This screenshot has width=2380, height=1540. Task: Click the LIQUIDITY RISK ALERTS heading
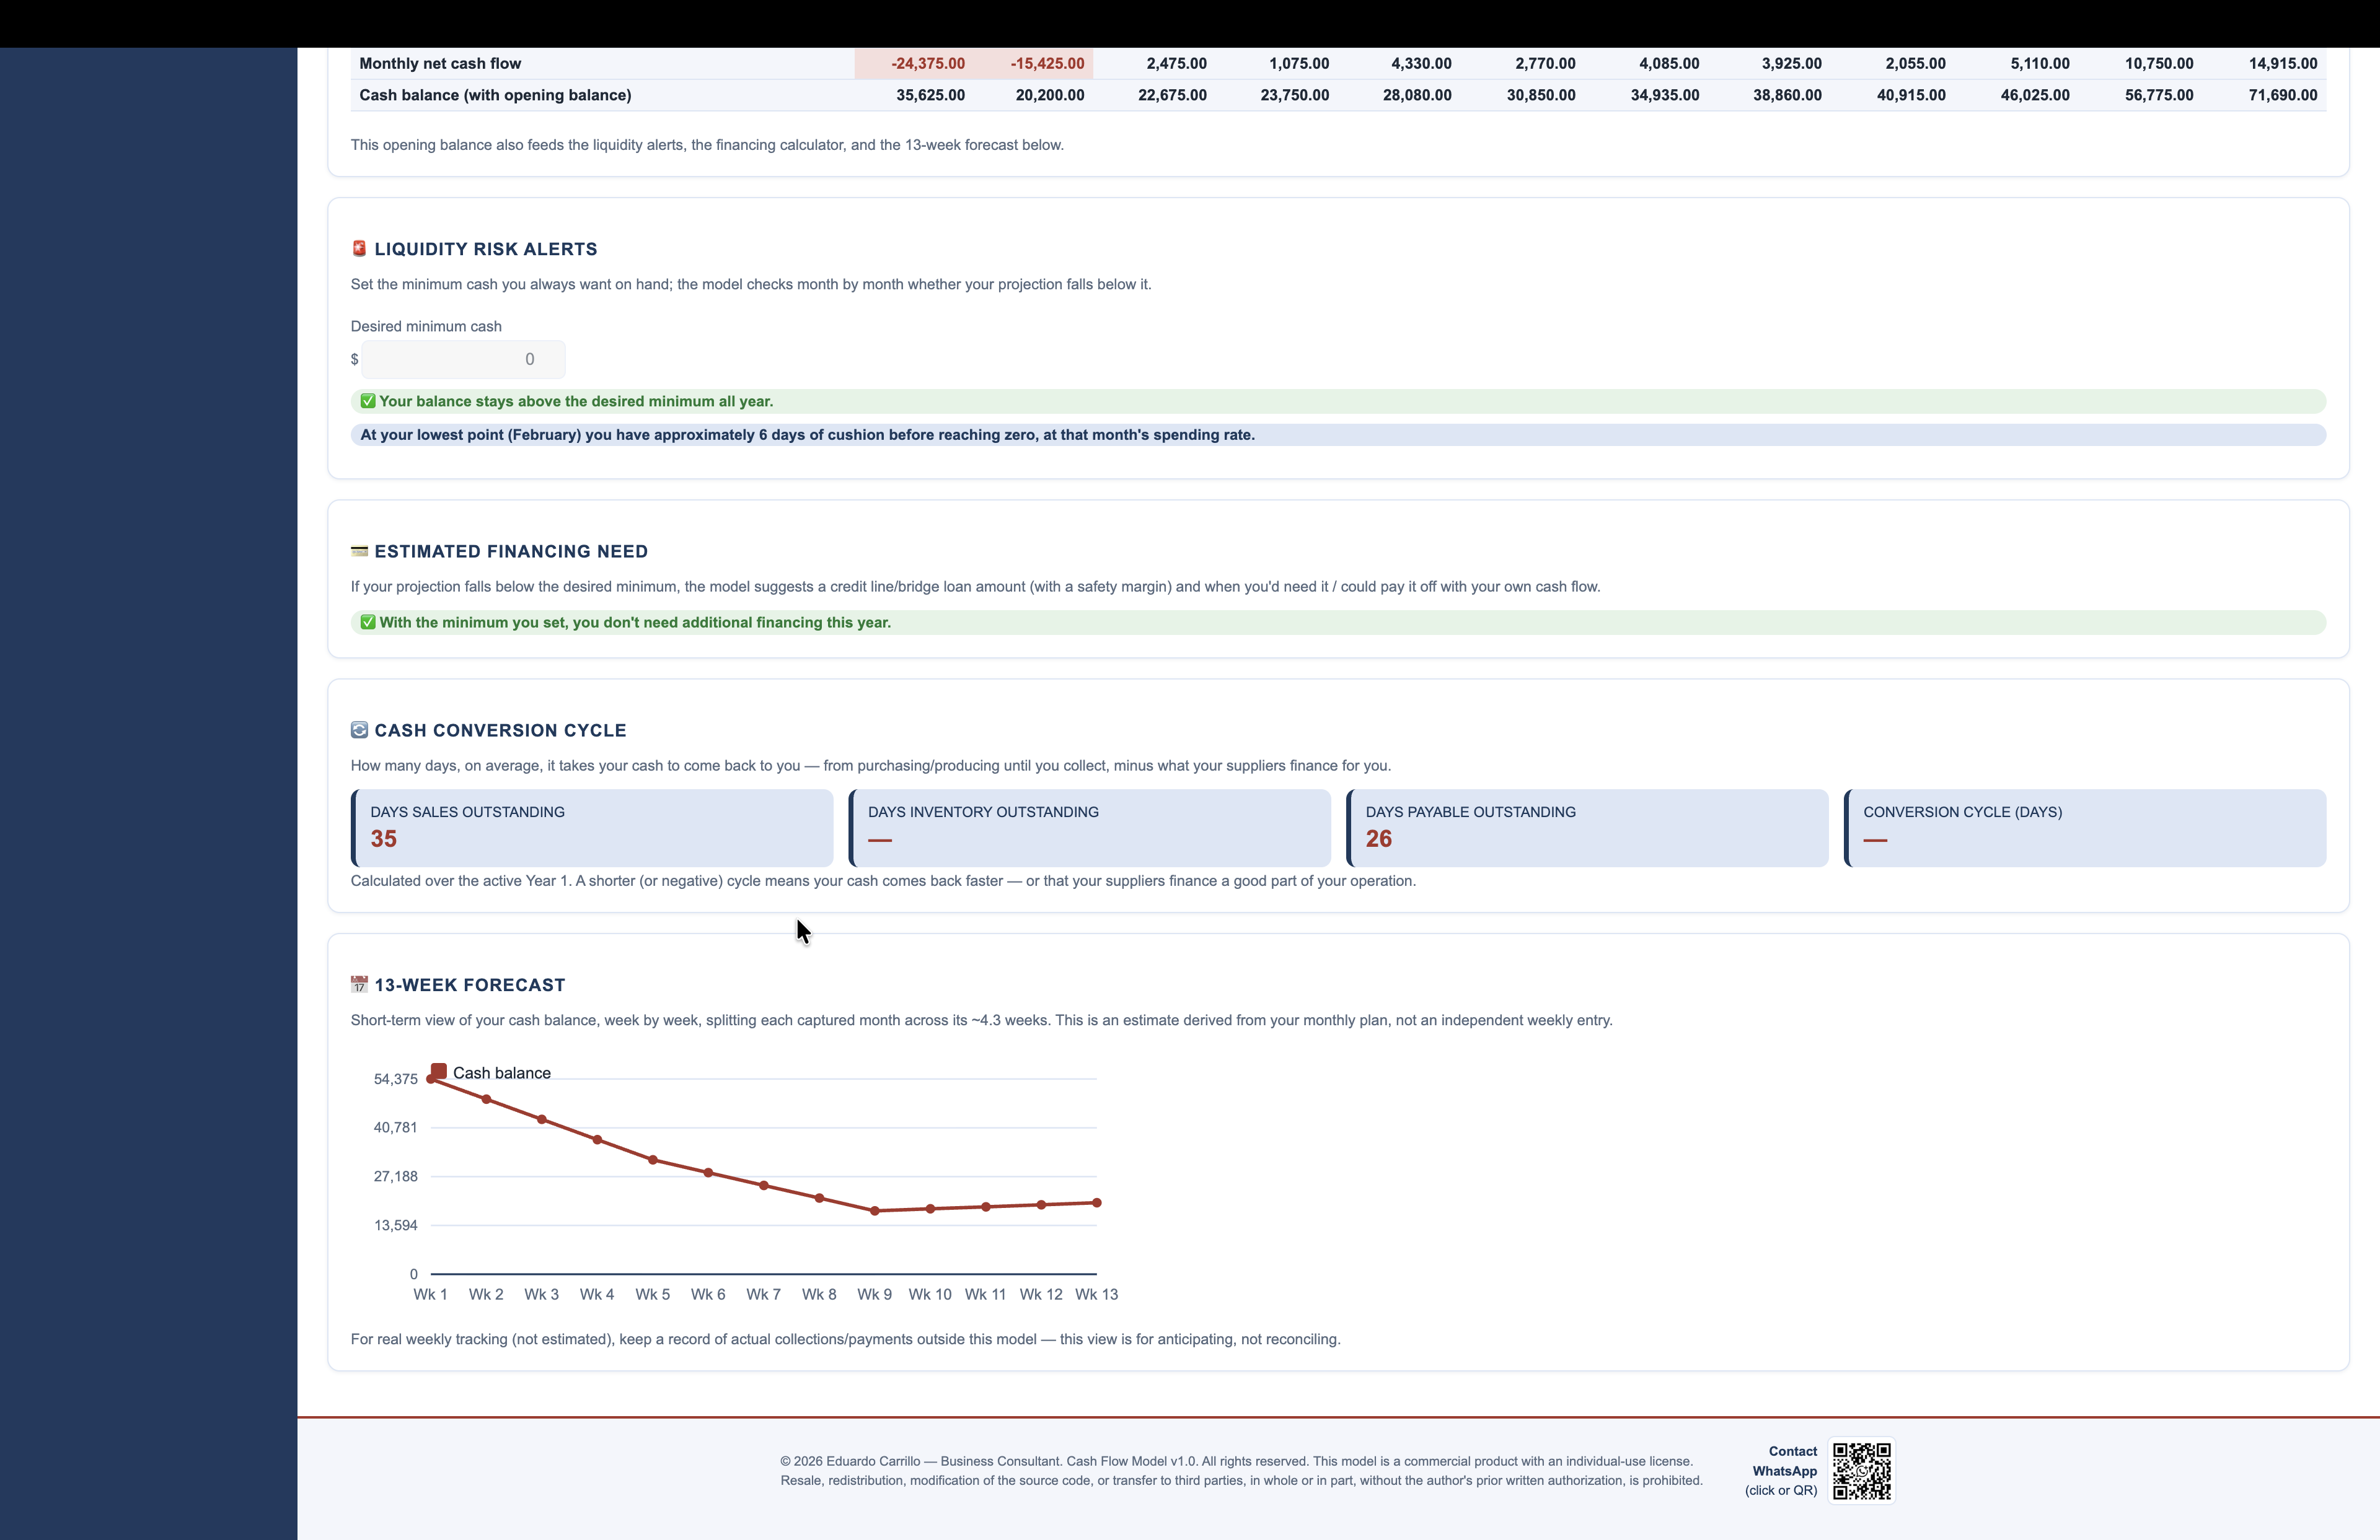coord(486,249)
